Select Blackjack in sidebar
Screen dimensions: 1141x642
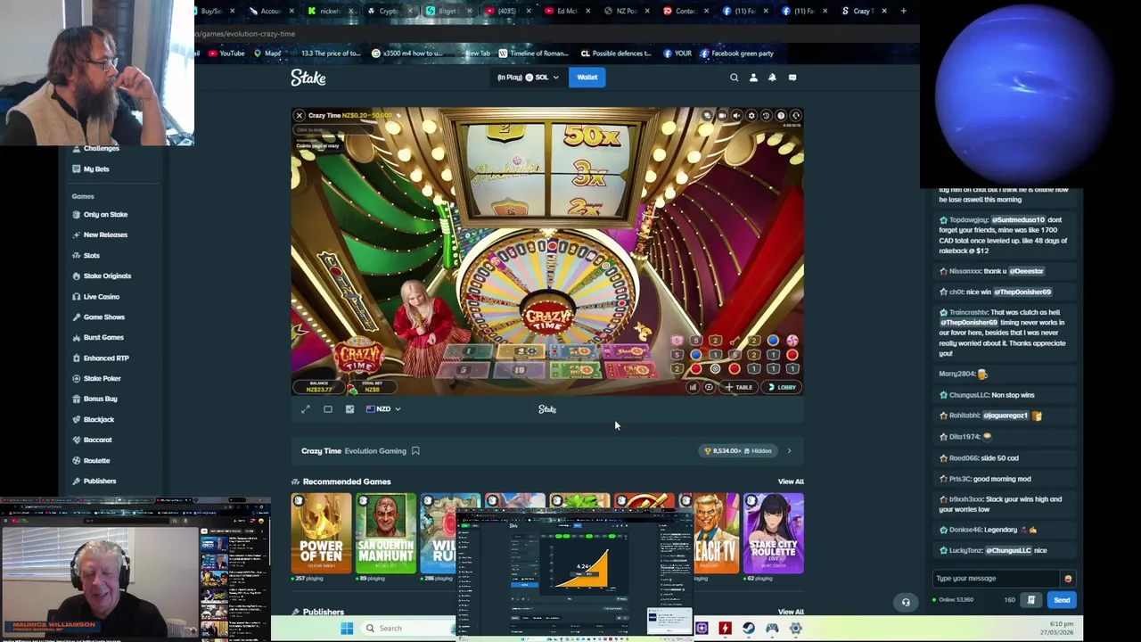(x=98, y=420)
